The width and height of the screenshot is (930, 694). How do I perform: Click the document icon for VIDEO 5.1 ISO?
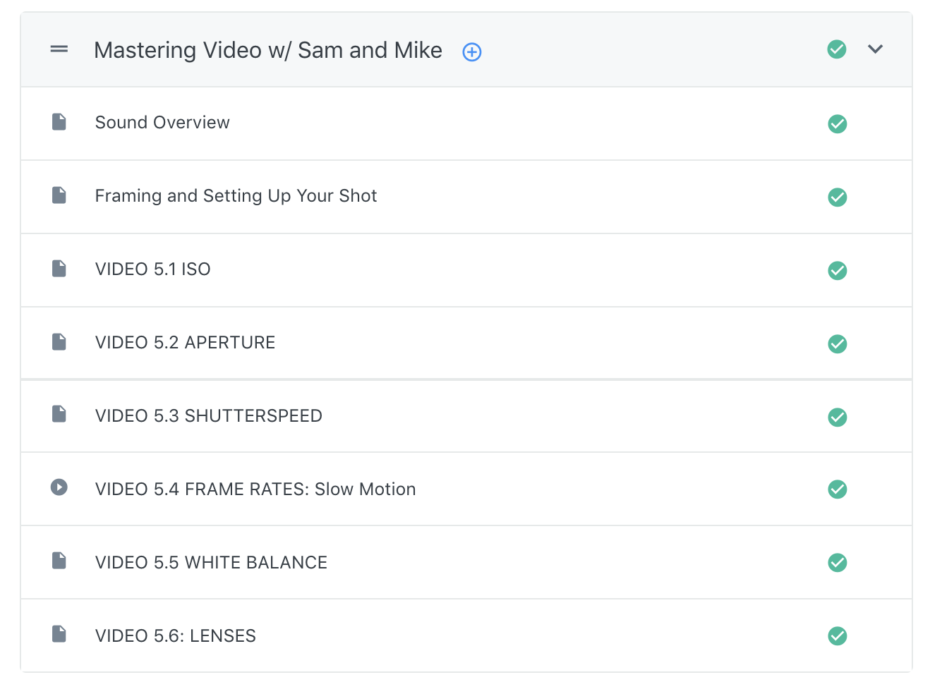(x=59, y=269)
